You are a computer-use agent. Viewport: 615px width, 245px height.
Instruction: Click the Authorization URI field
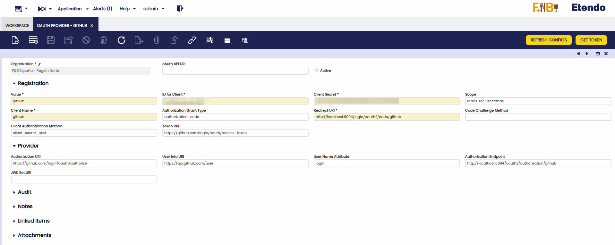pos(84,163)
